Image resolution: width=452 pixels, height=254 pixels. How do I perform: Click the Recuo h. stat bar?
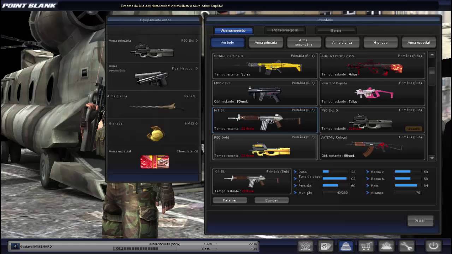(x=408, y=179)
